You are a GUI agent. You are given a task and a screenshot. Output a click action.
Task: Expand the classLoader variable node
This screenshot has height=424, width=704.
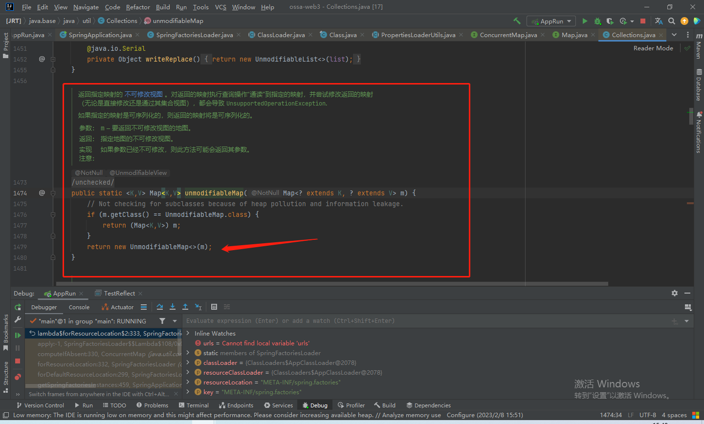pos(188,362)
